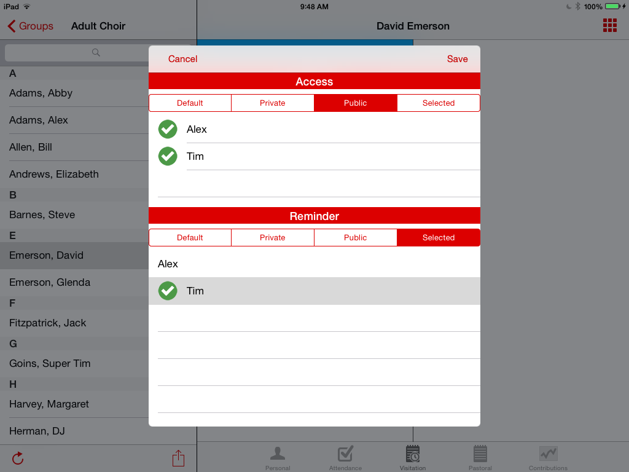This screenshot has width=629, height=472.
Task: Set Reminder to Default
Action: [190, 237]
